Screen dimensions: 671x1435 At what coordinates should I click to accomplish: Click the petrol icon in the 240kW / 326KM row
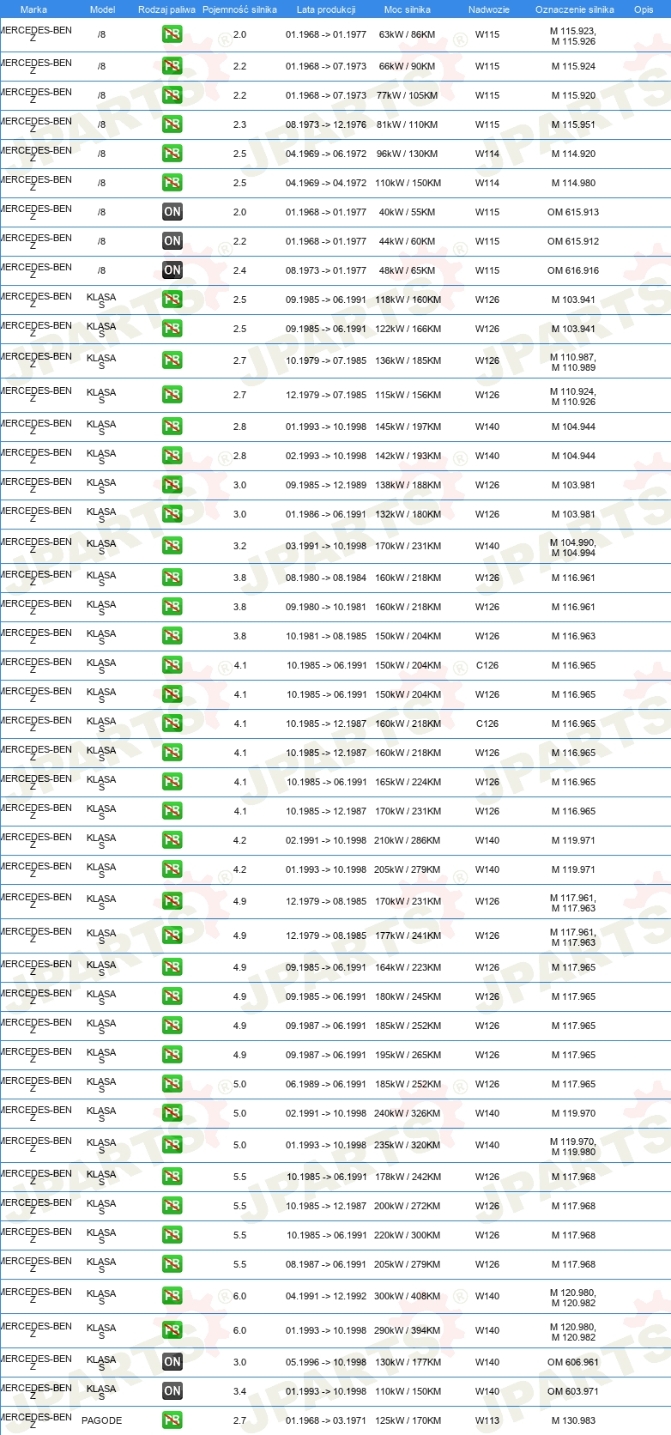[x=172, y=1113]
